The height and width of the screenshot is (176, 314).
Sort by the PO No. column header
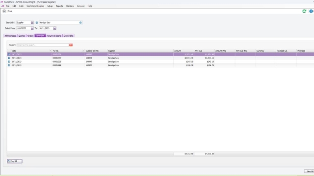[68, 51]
